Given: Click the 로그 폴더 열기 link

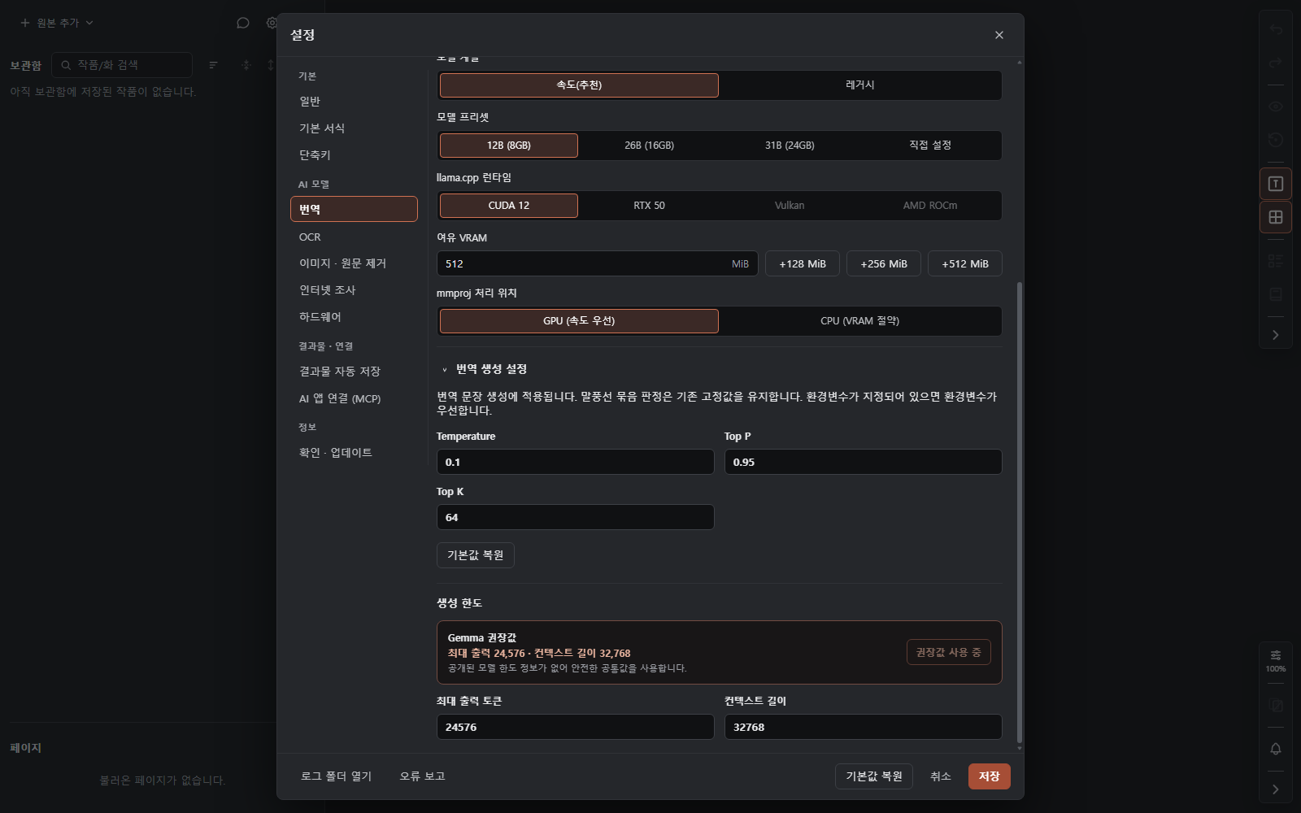Looking at the screenshot, I should point(336,776).
